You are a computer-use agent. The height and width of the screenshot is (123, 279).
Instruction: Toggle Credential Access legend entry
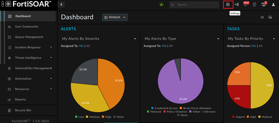pyautogui.click(x=164, y=108)
